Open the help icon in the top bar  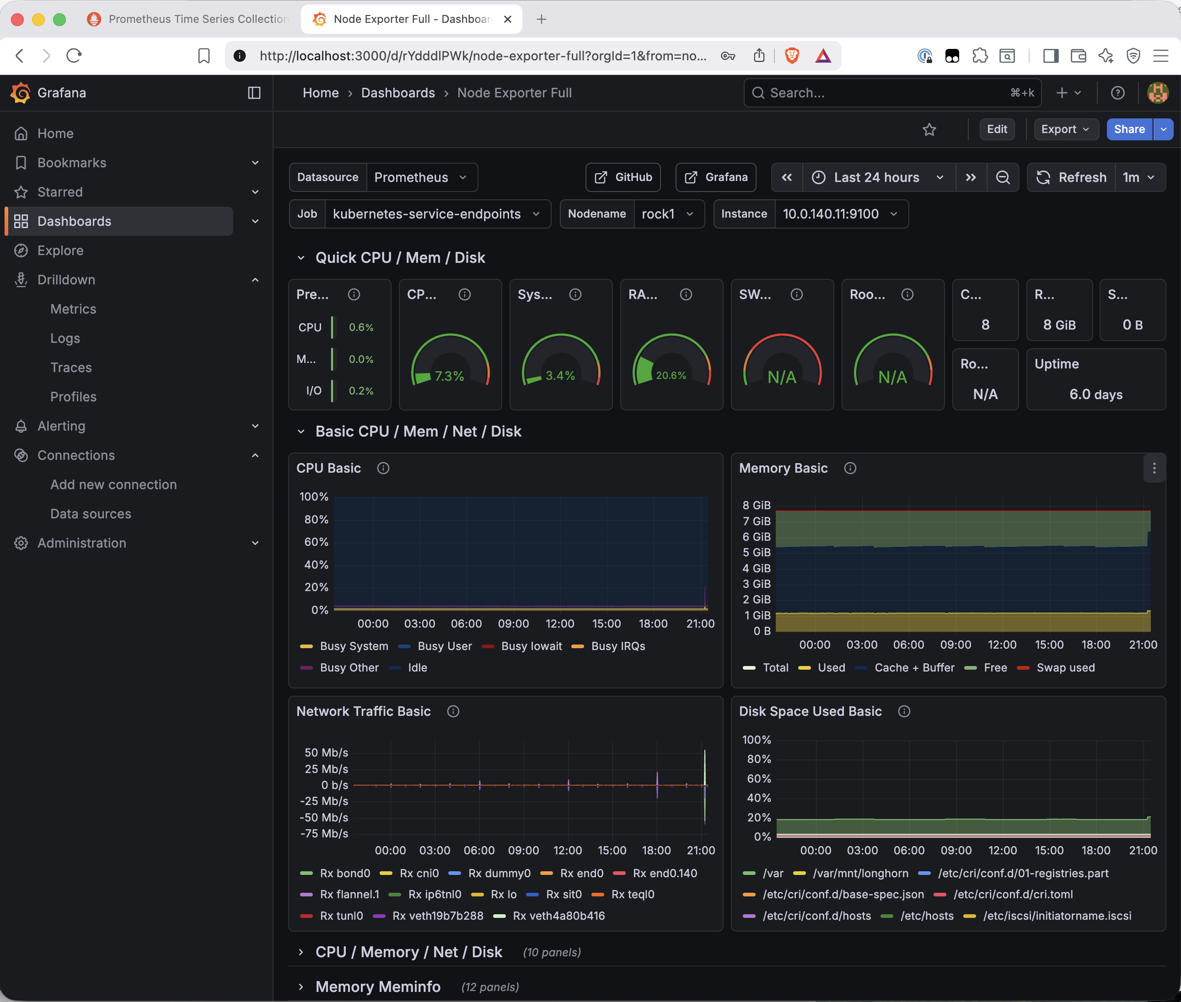pyautogui.click(x=1117, y=93)
